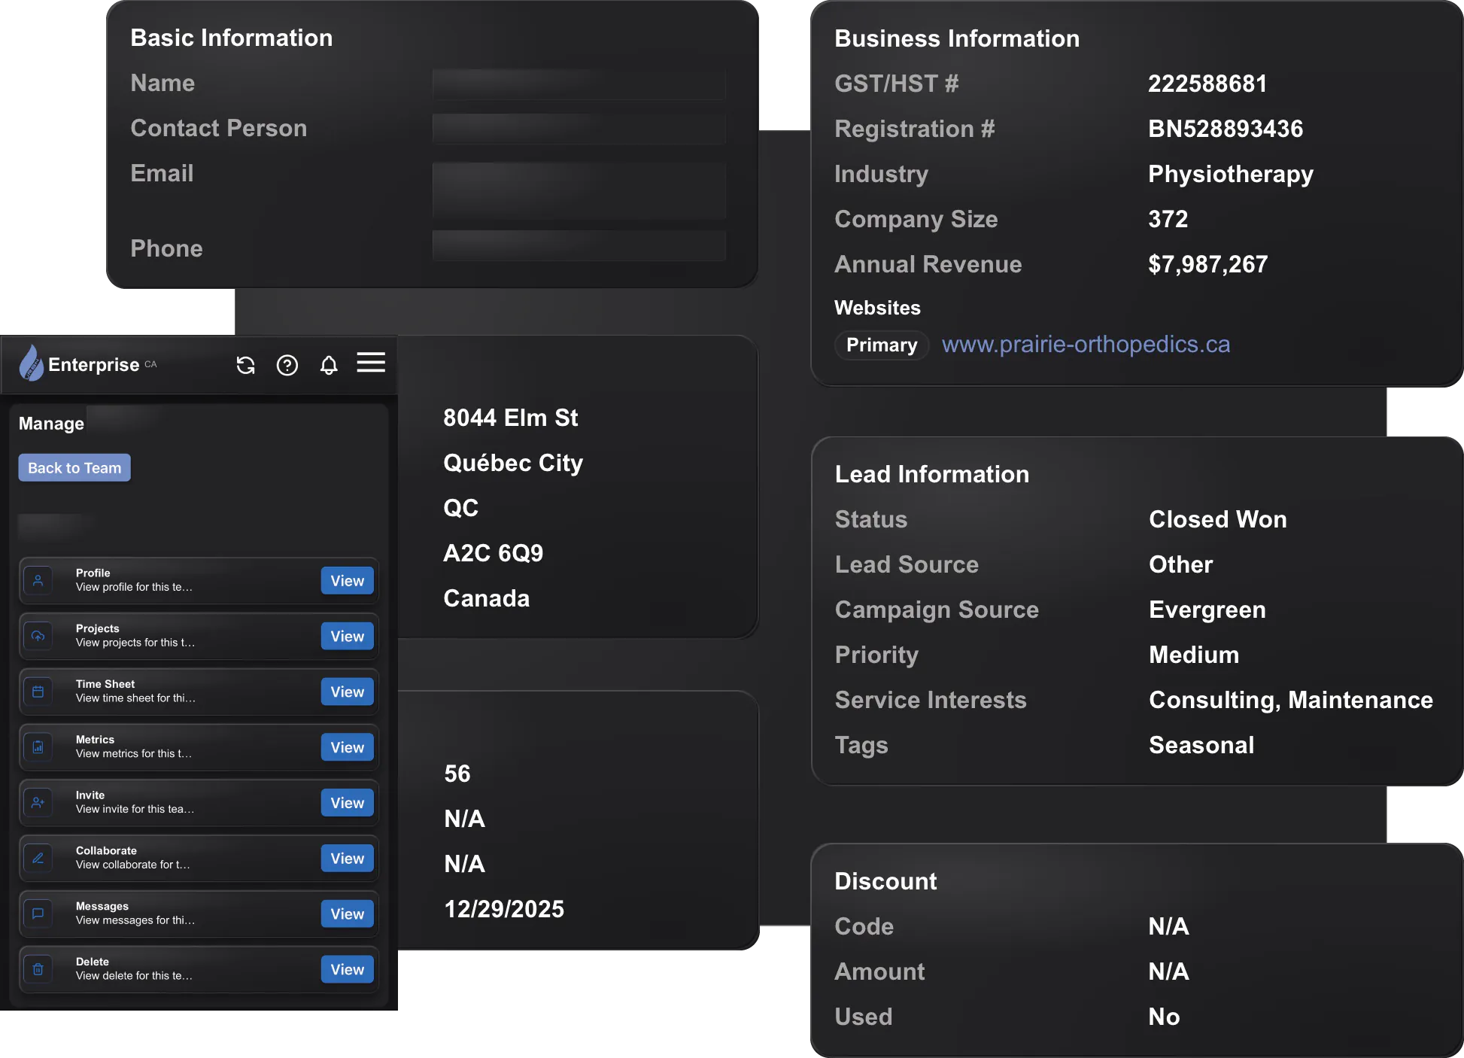The height and width of the screenshot is (1058, 1464).
Task: Click View button for Metrics
Action: 347,747
